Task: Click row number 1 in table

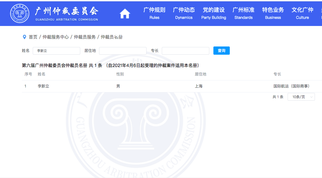Action: click(25, 86)
